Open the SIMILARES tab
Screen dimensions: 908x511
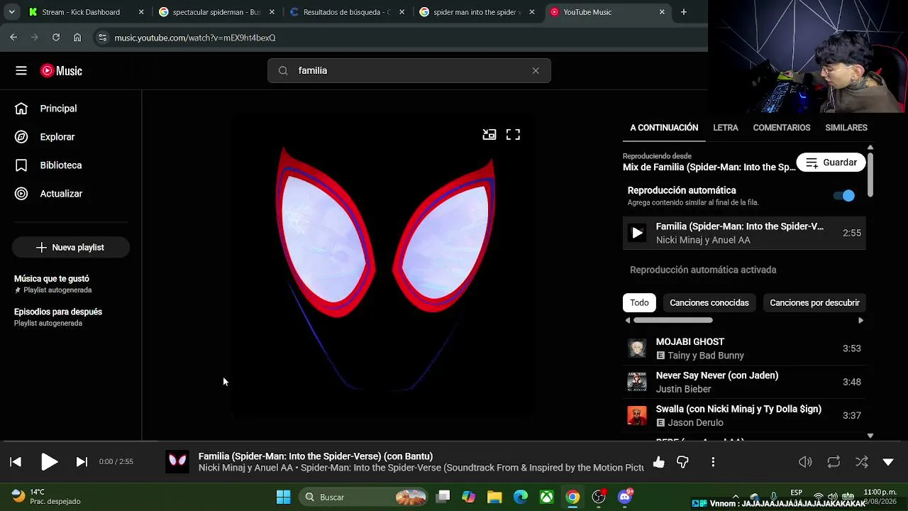[x=846, y=128]
